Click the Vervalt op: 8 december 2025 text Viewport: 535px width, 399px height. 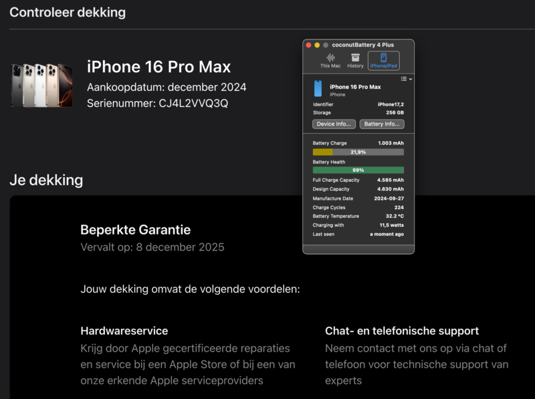click(x=152, y=247)
